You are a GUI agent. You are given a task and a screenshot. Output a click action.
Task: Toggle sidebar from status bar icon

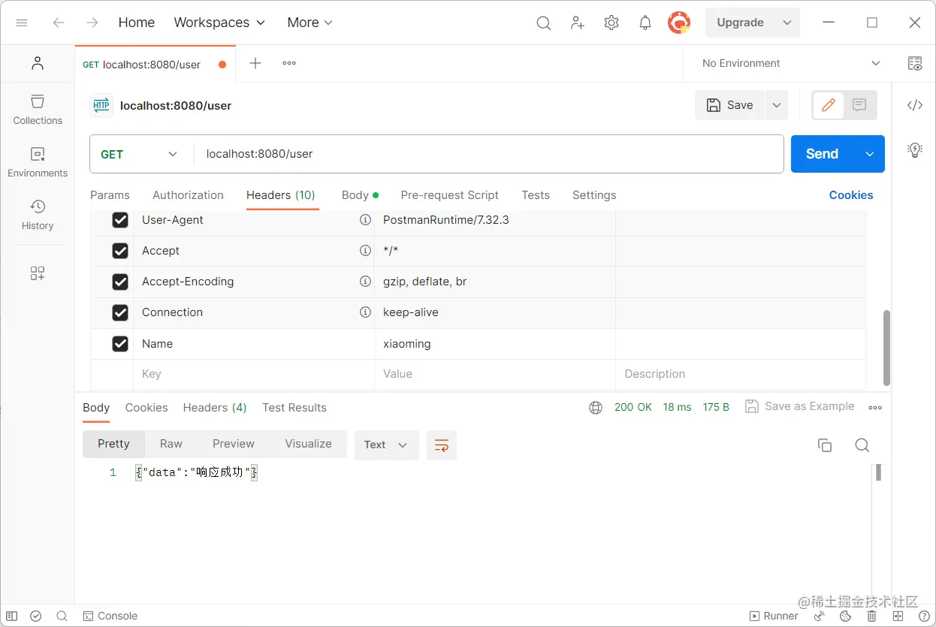[10, 616]
